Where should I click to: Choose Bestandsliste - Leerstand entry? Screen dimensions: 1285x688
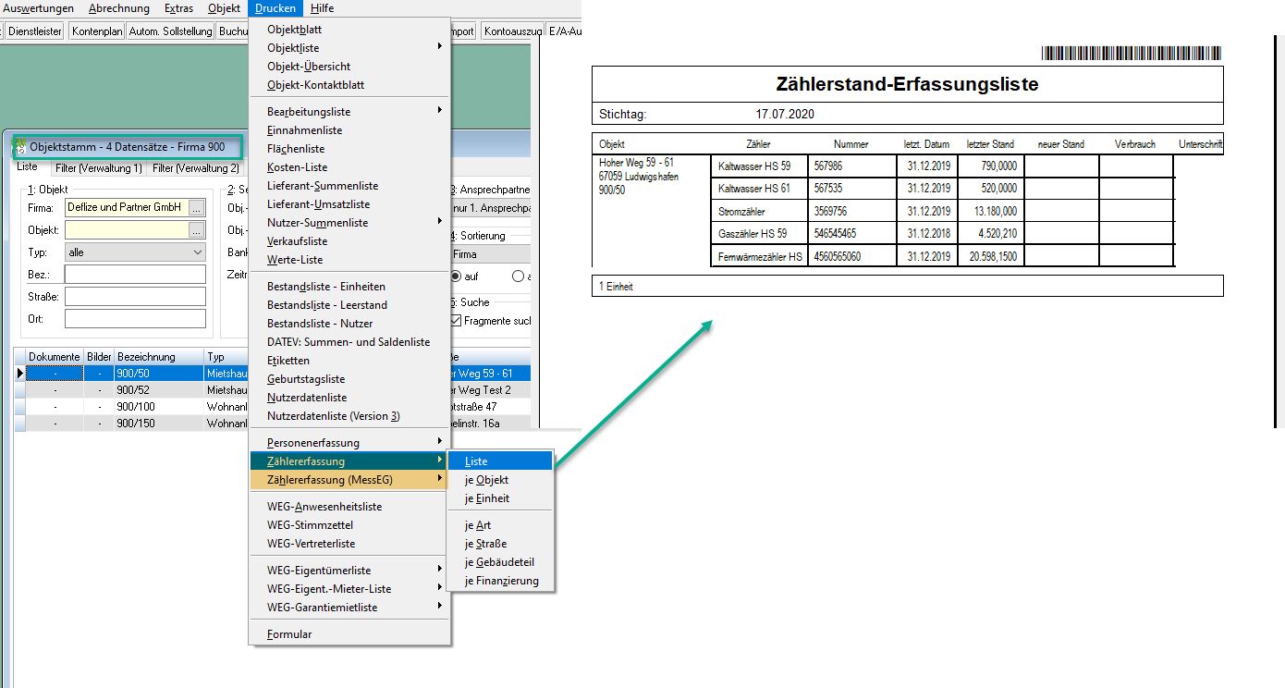point(349,305)
